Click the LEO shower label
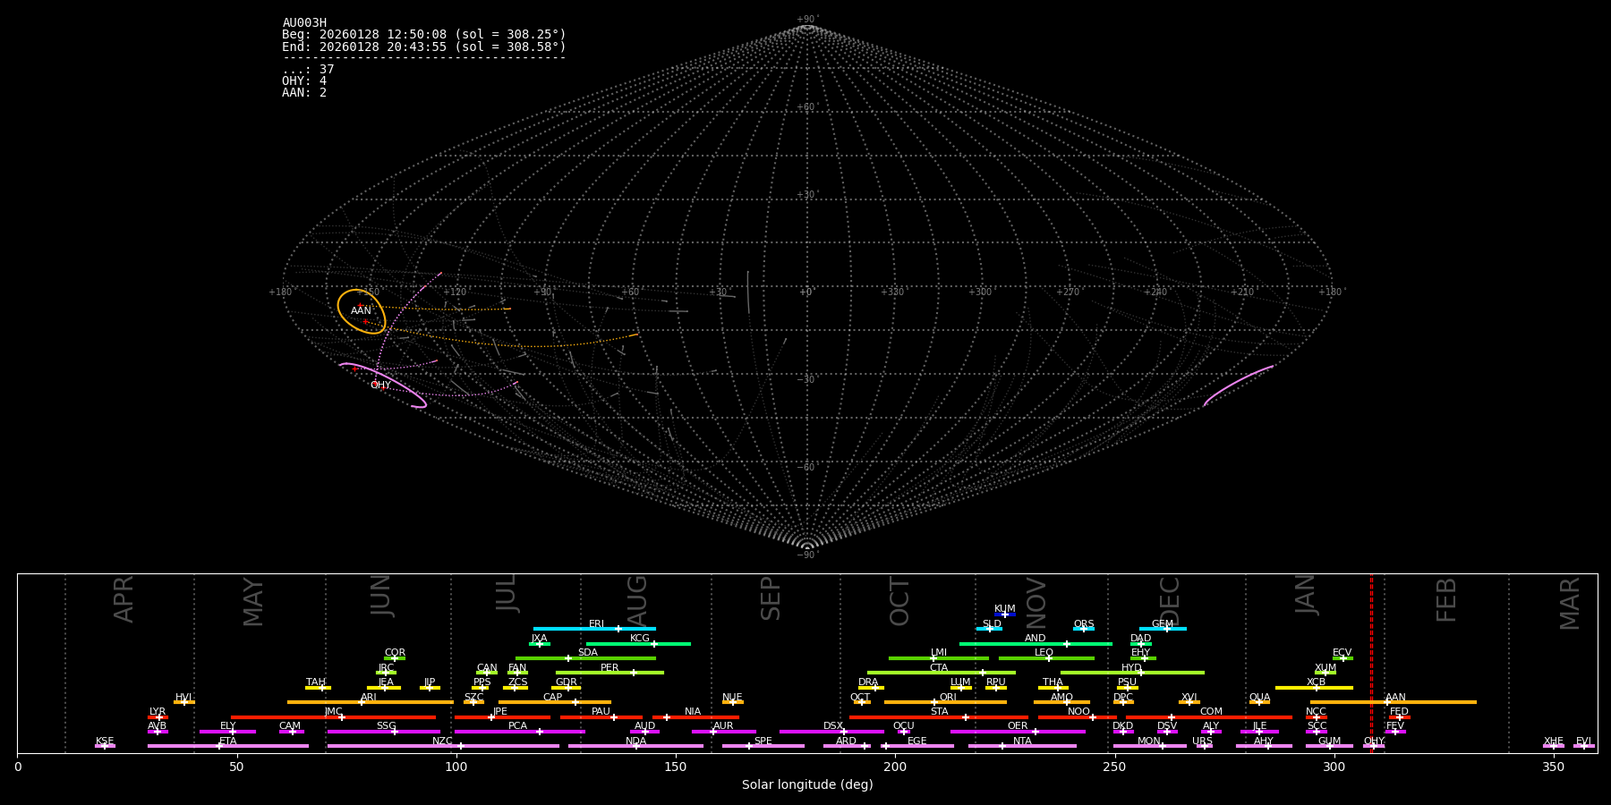 pyautogui.click(x=1044, y=653)
